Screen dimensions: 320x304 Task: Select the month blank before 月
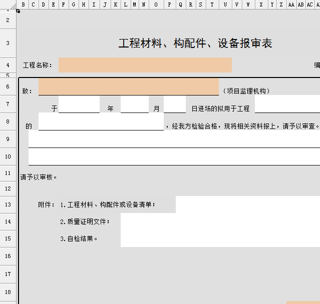[x=135, y=104]
